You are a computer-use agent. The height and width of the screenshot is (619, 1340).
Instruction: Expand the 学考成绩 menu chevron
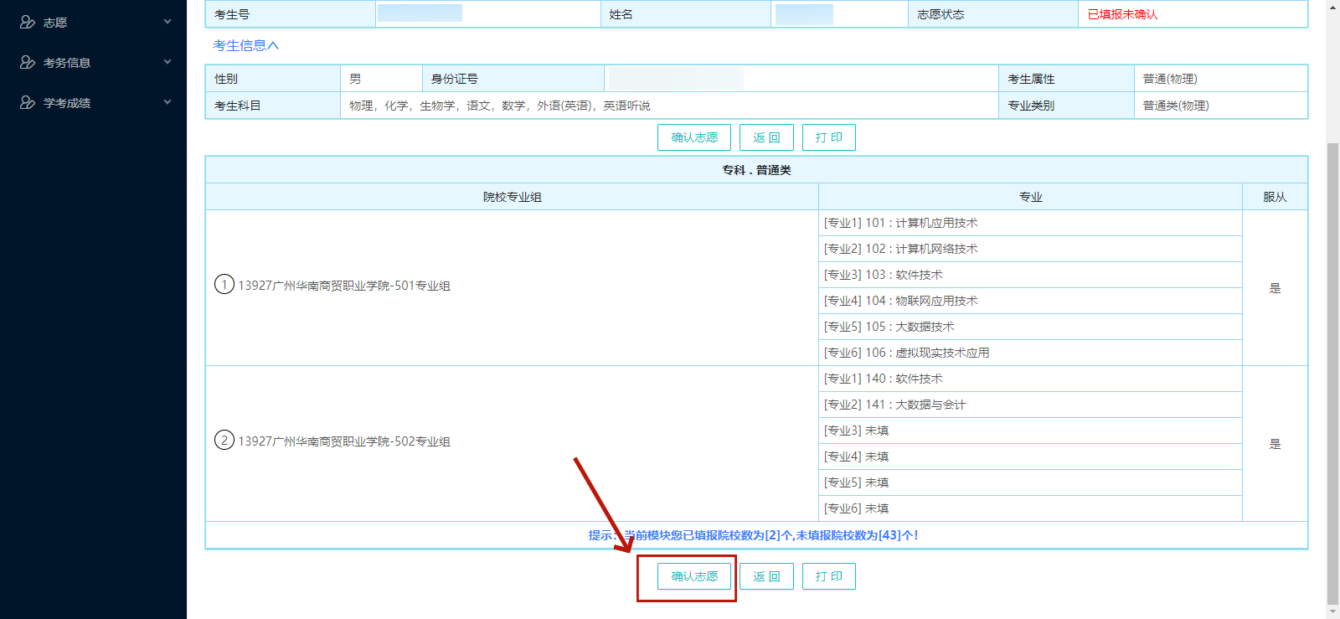[167, 102]
